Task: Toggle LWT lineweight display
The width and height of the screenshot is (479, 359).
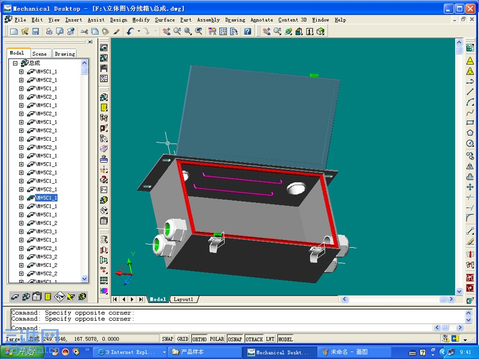Action: coord(270,339)
